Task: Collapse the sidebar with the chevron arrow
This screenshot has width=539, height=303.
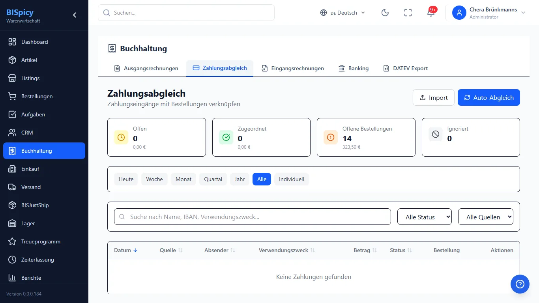Action: pyautogui.click(x=75, y=15)
